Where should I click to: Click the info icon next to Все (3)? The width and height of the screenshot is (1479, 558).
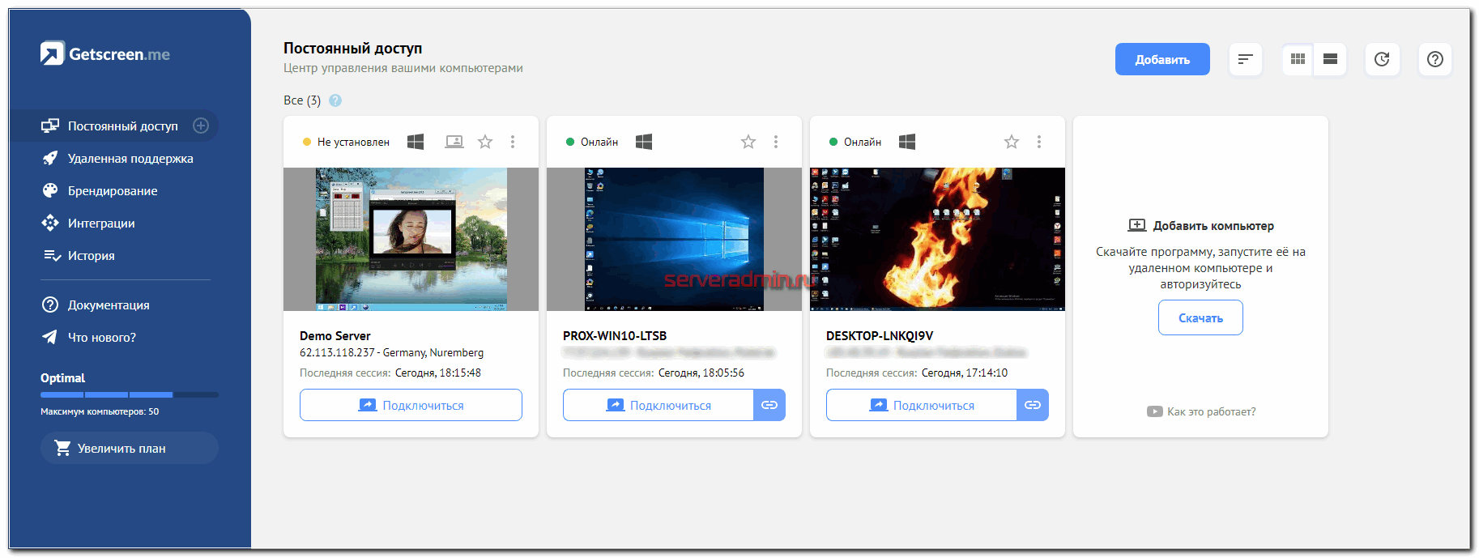[335, 100]
